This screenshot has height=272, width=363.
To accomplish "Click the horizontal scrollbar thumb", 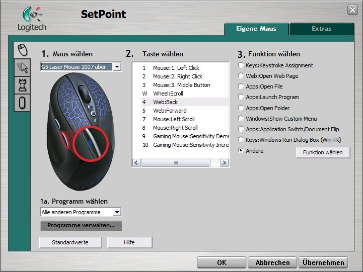I will tap(176, 163).
